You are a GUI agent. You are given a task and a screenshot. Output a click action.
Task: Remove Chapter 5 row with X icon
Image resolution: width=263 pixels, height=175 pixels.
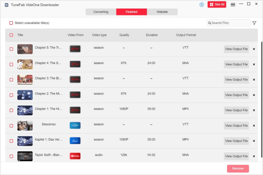point(254,49)
